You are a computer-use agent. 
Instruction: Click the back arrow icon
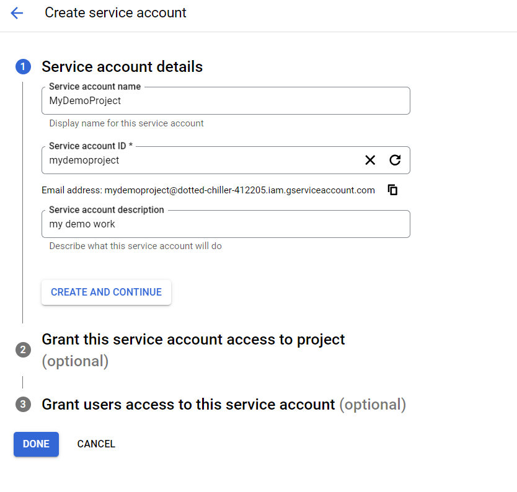[17, 13]
